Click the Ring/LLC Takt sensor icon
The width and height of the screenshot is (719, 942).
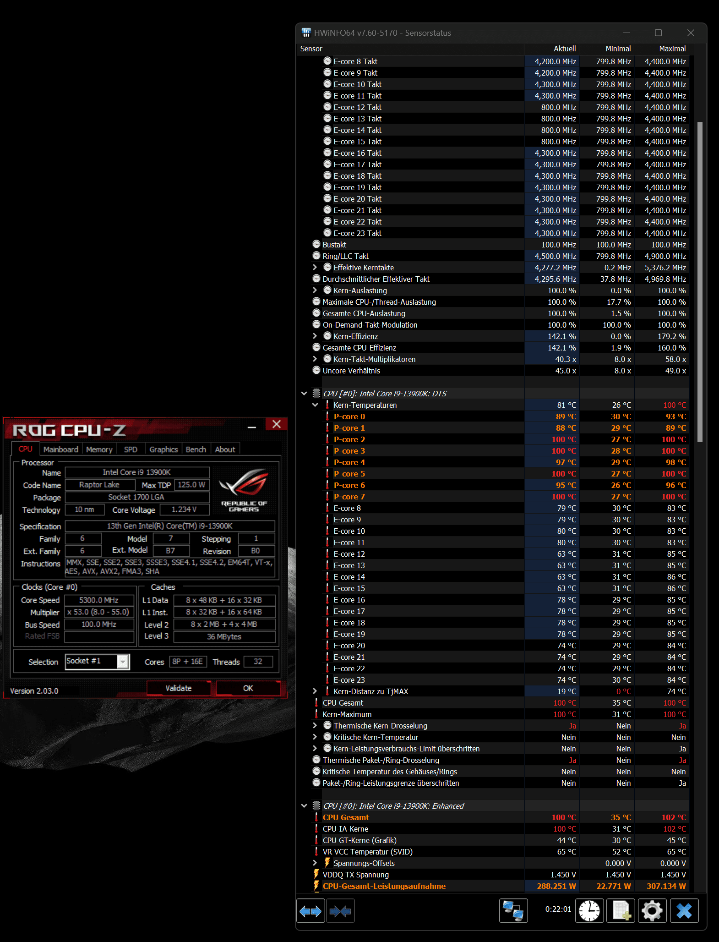tap(316, 256)
